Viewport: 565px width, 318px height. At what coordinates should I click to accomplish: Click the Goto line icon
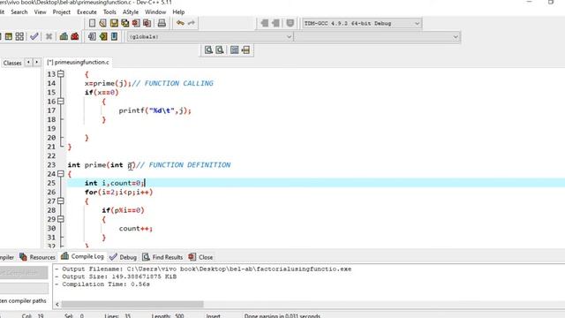click(245, 50)
